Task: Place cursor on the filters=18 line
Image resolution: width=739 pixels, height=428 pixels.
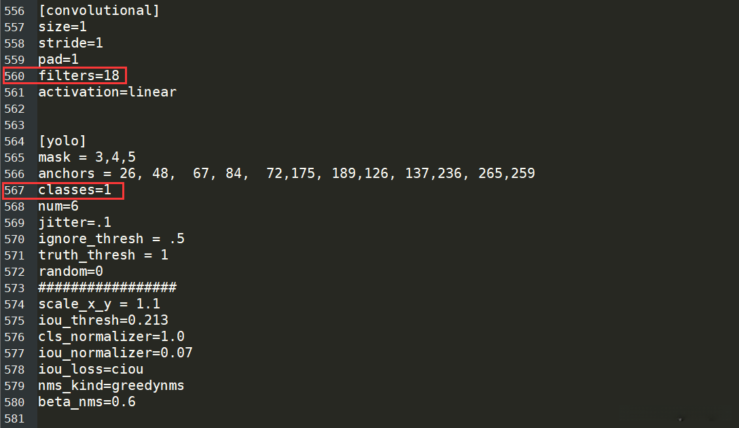Action: (79, 76)
